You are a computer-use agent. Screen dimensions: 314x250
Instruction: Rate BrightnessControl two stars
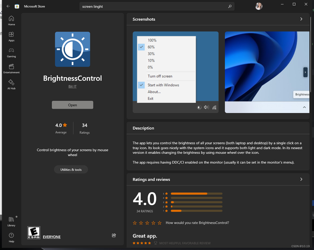click(x=141, y=223)
